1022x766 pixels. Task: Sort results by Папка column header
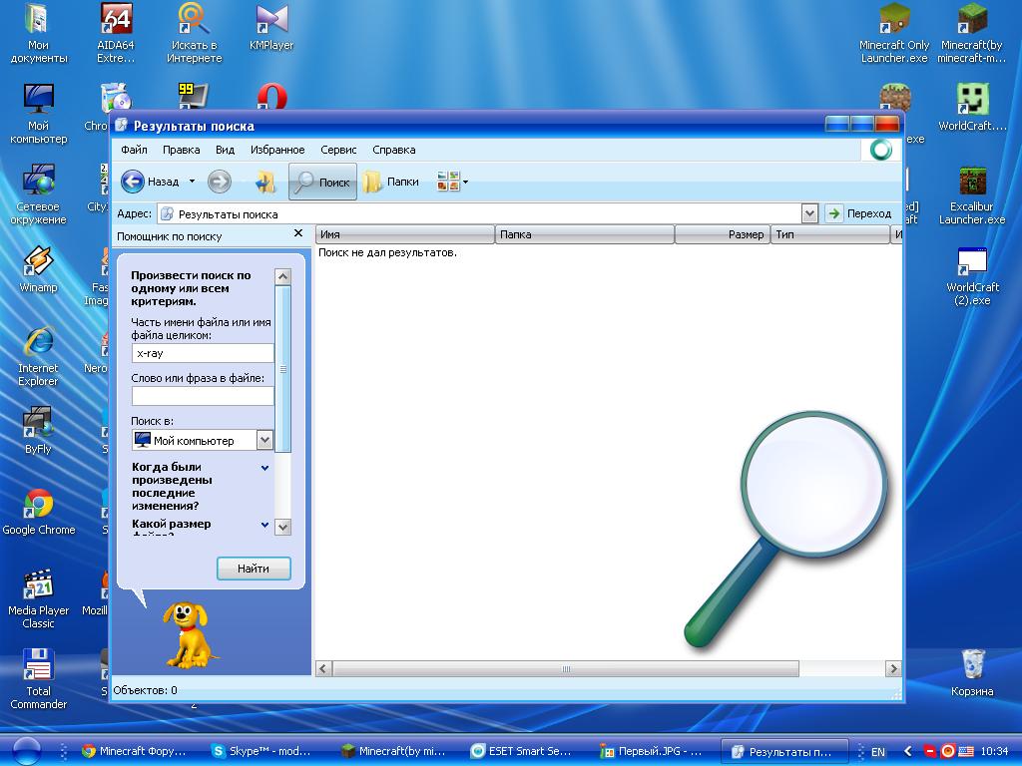click(585, 234)
